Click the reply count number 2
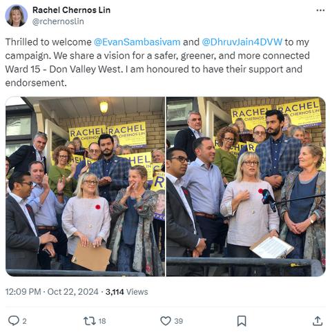Viewport: 330px width, 332px height. tap(24, 321)
